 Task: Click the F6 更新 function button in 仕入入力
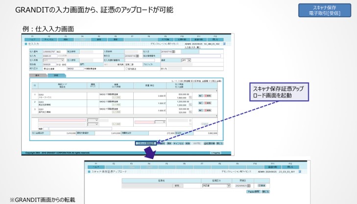click(116, 40)
